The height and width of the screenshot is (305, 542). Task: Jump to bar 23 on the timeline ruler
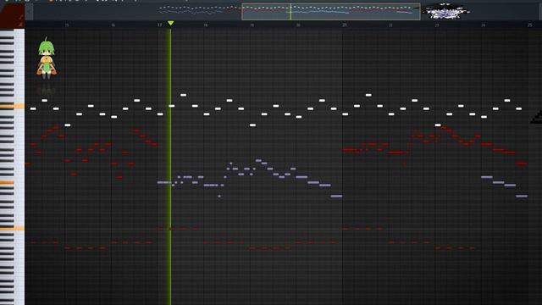point(437,25)
